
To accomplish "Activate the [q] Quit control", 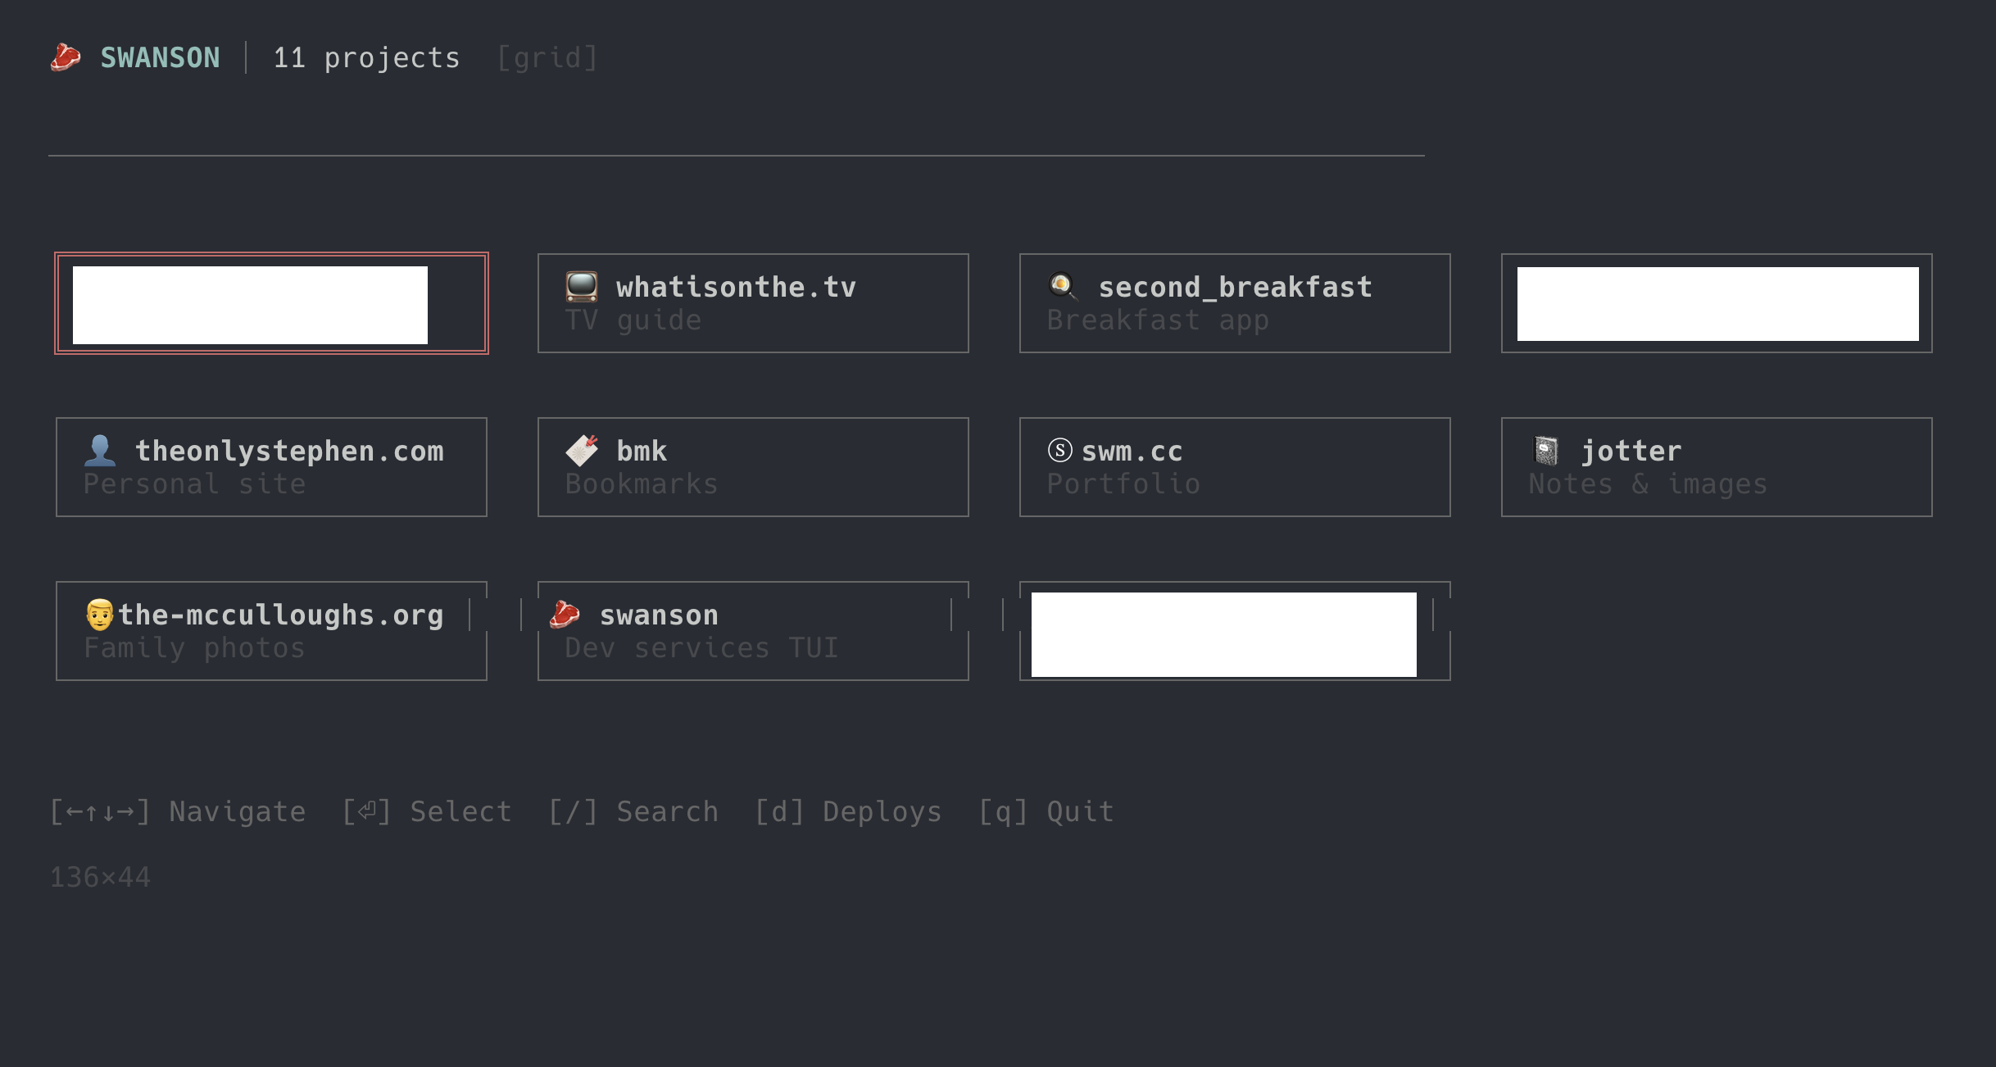I will tap(1045, 810).
